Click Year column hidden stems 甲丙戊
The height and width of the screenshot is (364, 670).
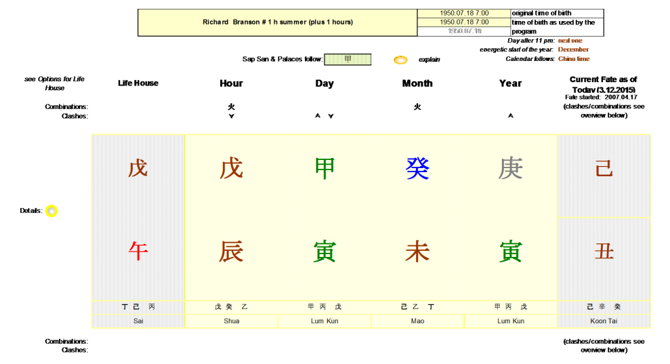coord(510,306)
